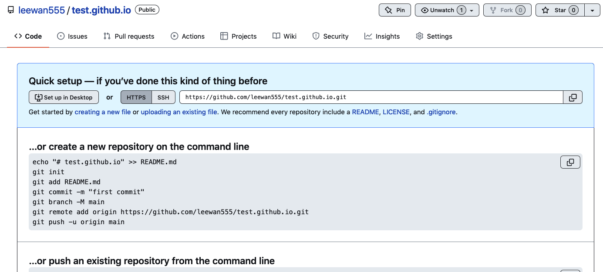Select the SSH clone protocol

click(163, 97)
